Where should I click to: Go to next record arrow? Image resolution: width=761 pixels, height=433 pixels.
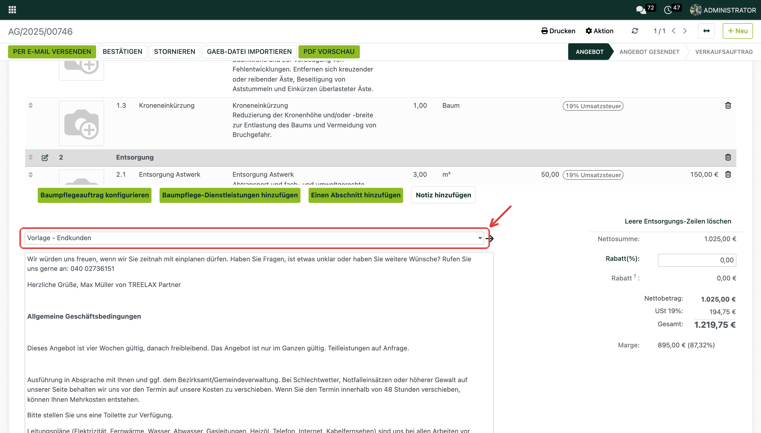[x=685, y=31]
